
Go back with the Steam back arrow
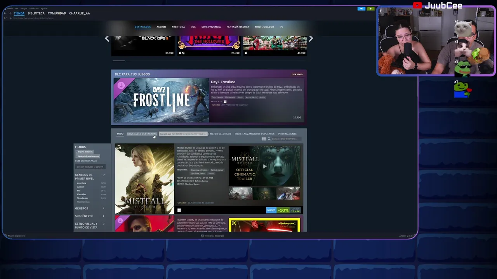point(5,13)
